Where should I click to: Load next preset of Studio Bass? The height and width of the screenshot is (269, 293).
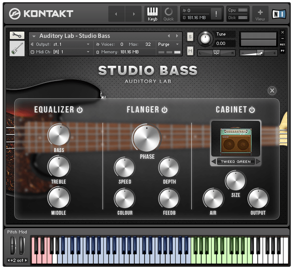(x=177, y=36)
